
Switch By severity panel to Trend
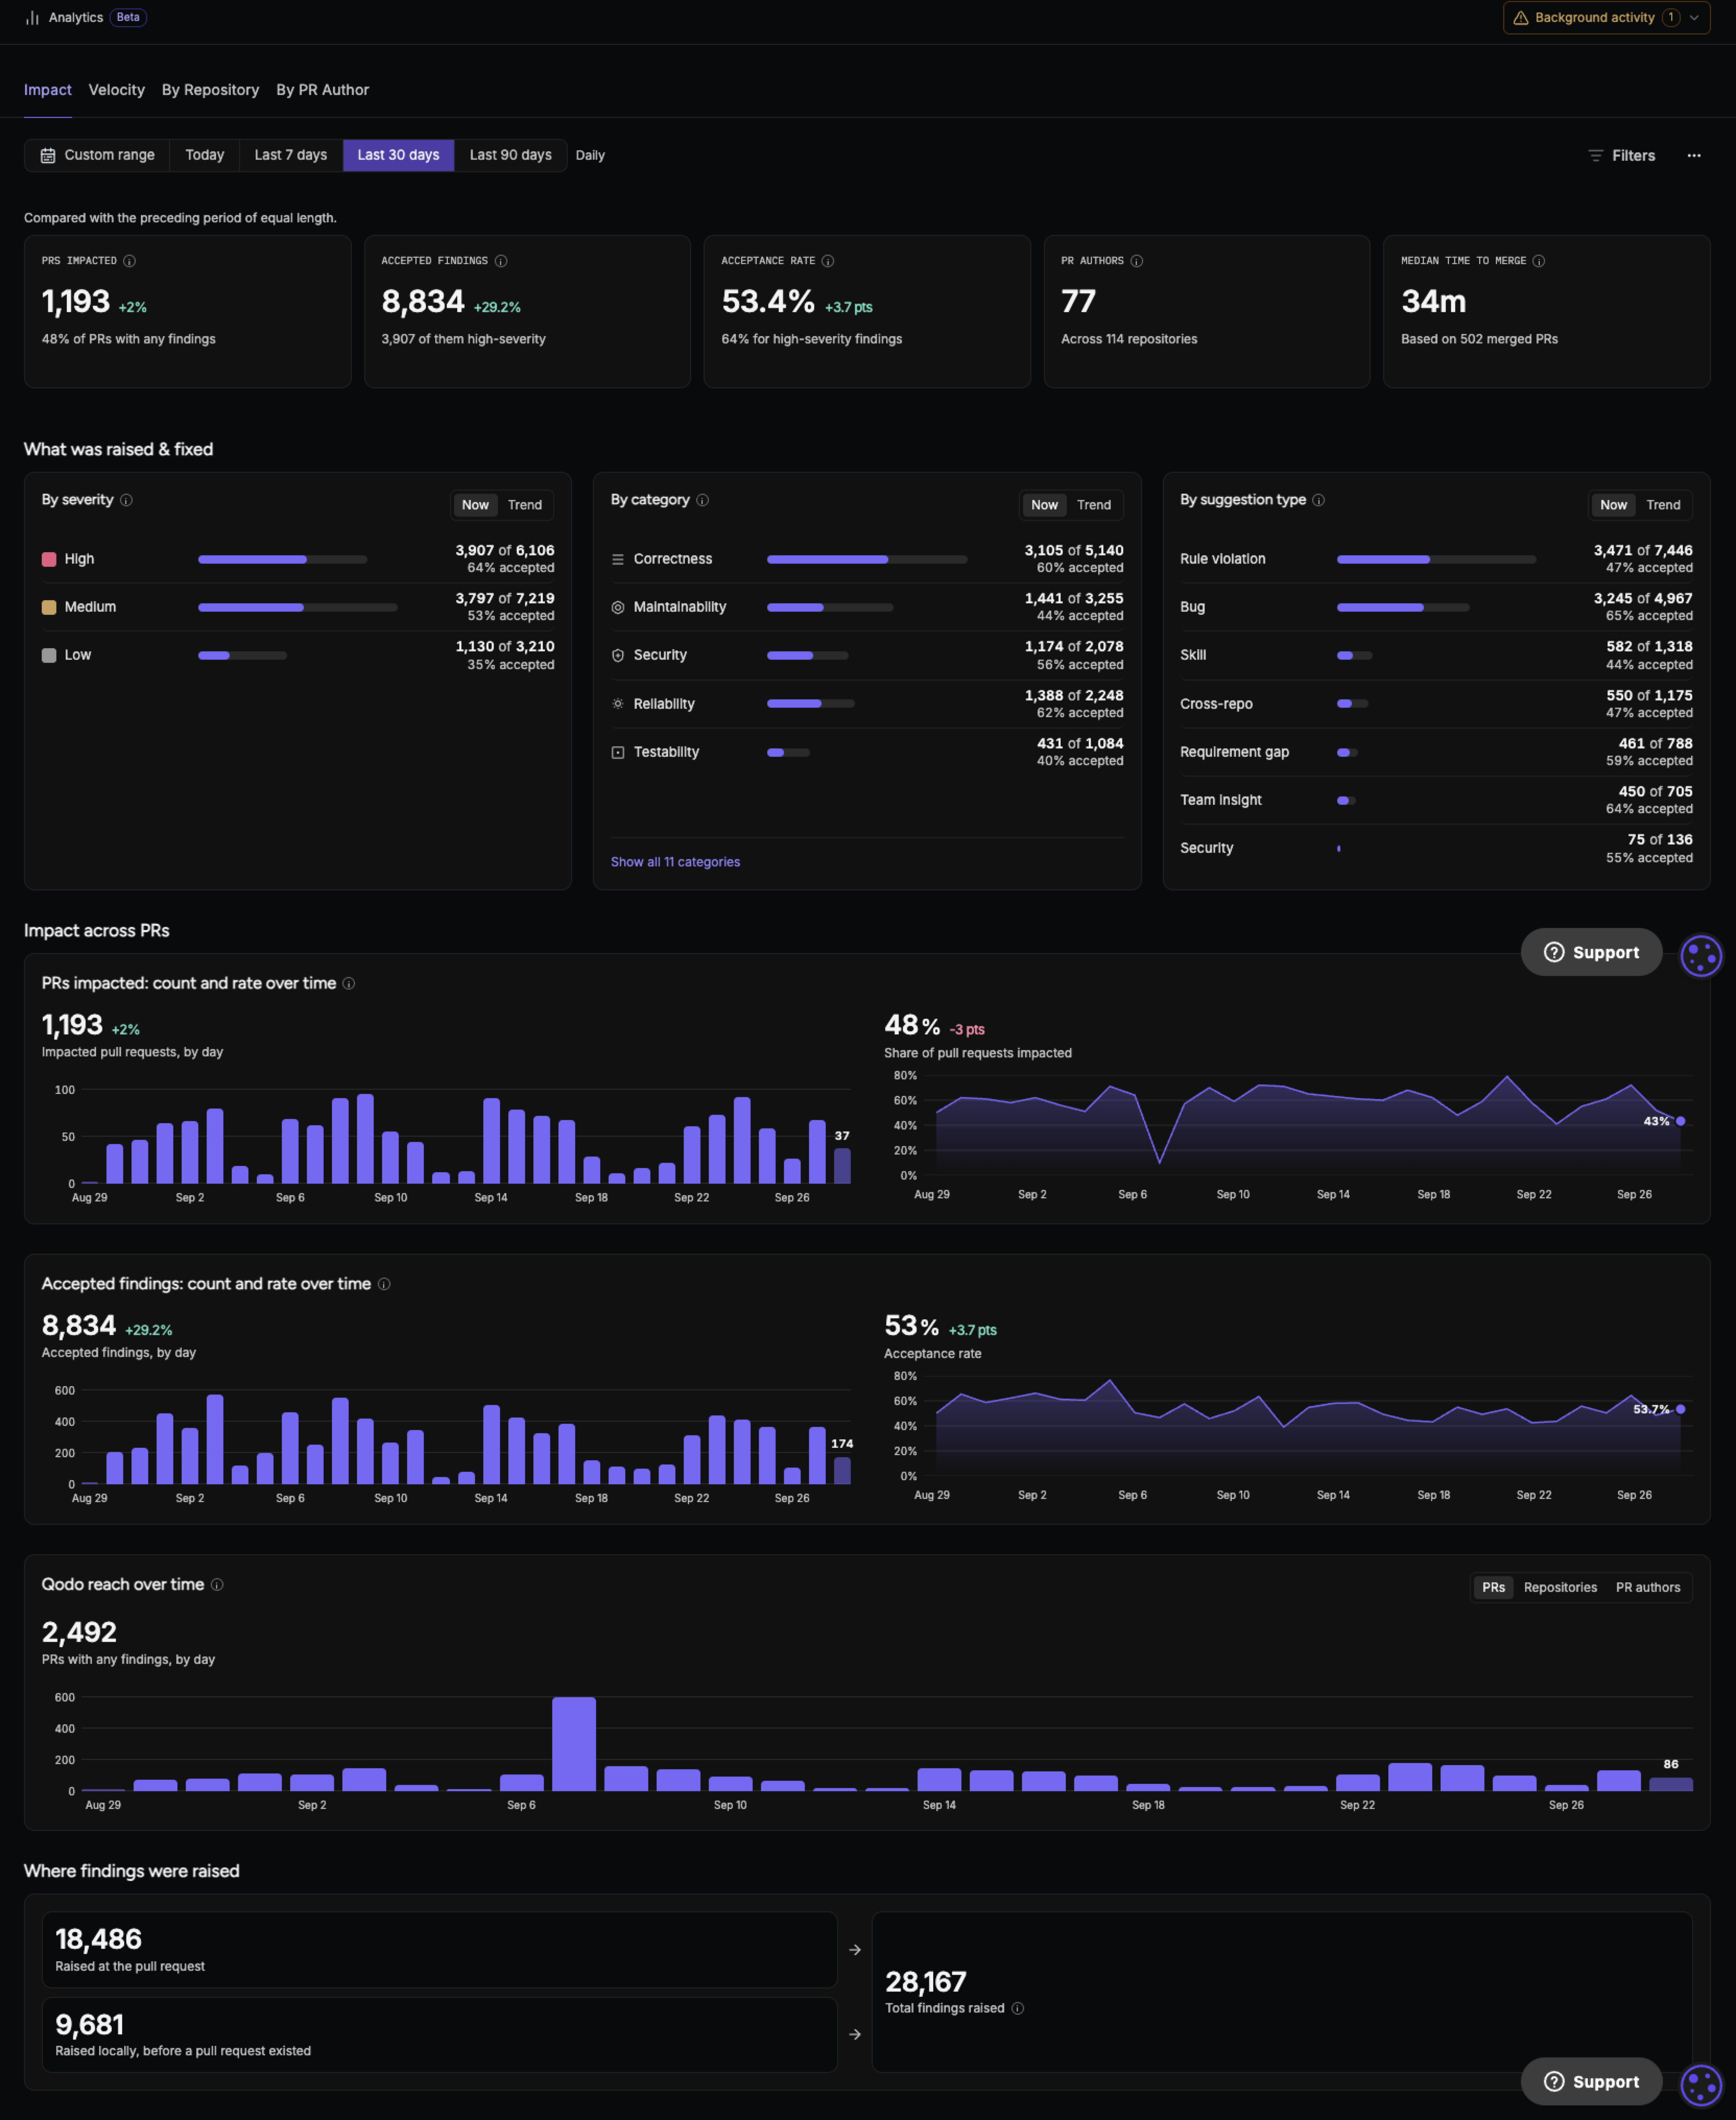pos(525,505)
